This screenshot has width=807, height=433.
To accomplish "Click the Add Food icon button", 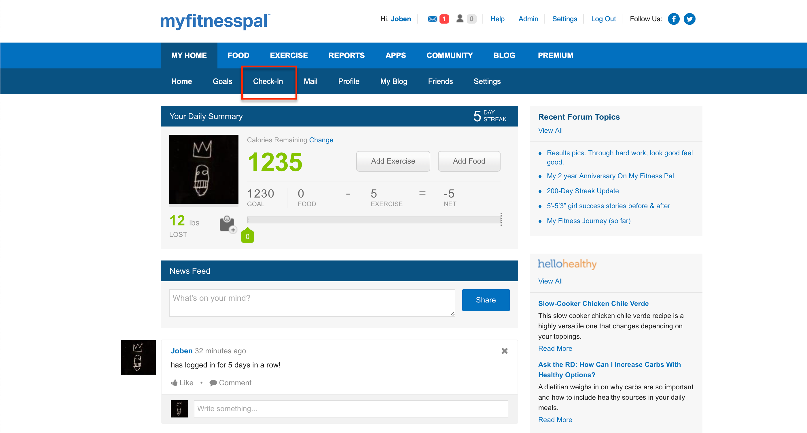I will (x=469, y=161).
